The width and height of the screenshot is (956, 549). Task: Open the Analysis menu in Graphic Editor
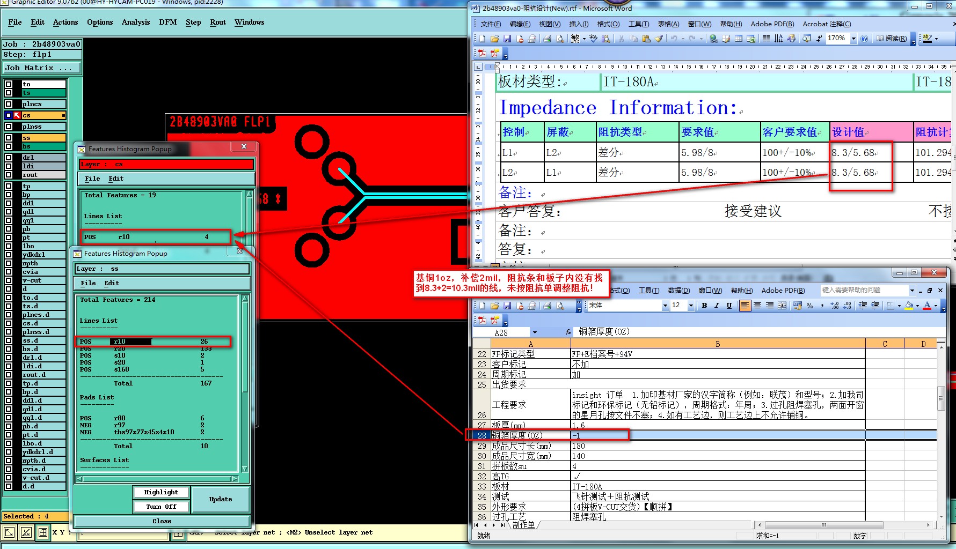pos(136,22)
